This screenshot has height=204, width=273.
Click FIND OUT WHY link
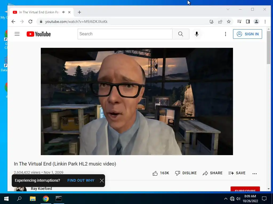[x=81, y=180]
